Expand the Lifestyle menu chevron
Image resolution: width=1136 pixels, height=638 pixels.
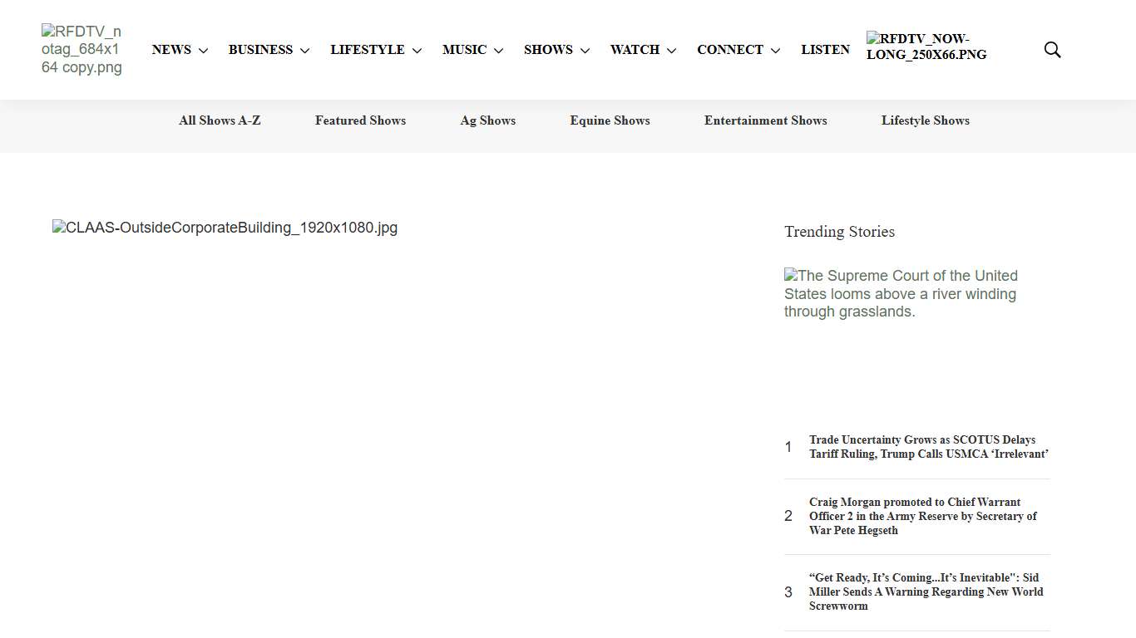click(417, 51)
